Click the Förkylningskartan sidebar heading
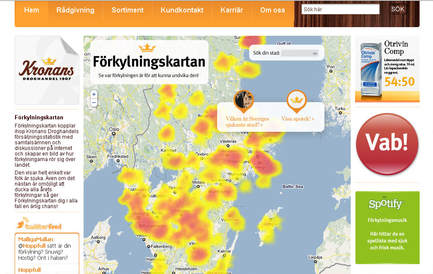Screen dimensions: 433x274 [x=39, y=117]
